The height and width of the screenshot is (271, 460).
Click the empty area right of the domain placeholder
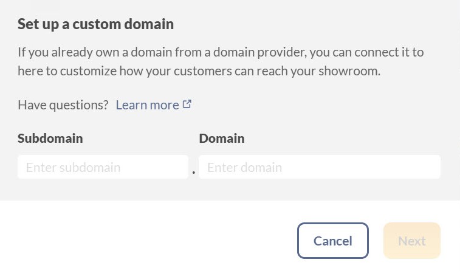coord(361,167)
